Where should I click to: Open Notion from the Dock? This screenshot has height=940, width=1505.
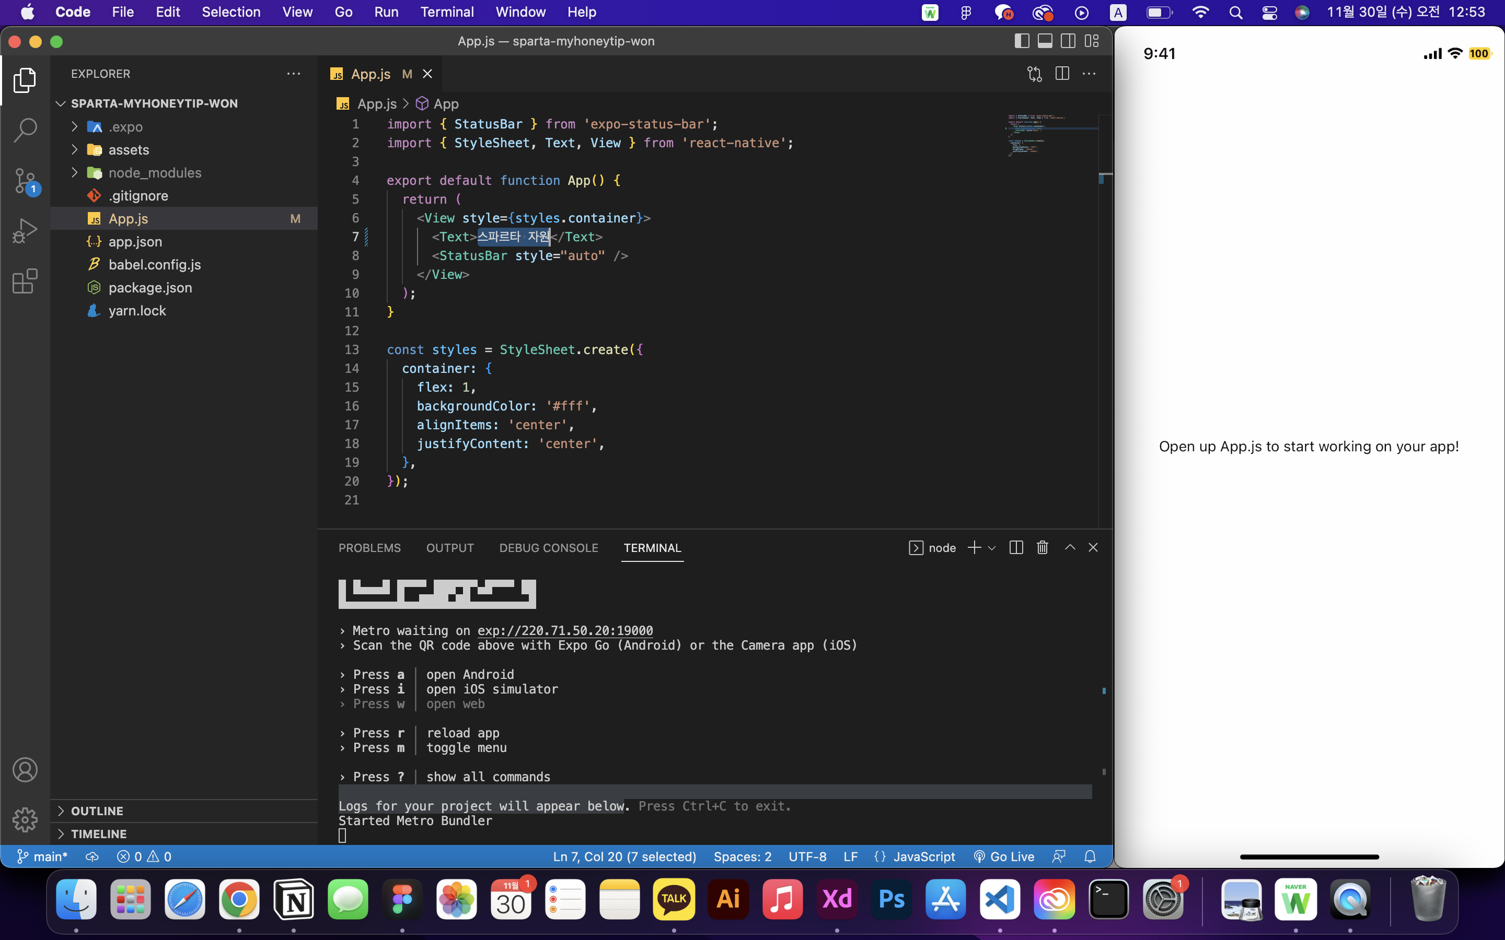pyautogui.click(x=294, y=899)
